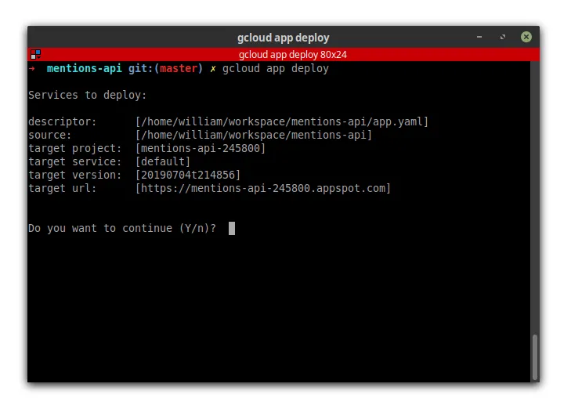This screenshot has width=571, height=409.
Task: Click the yellow dirty-status X in prompt
Action: point(212,69)
